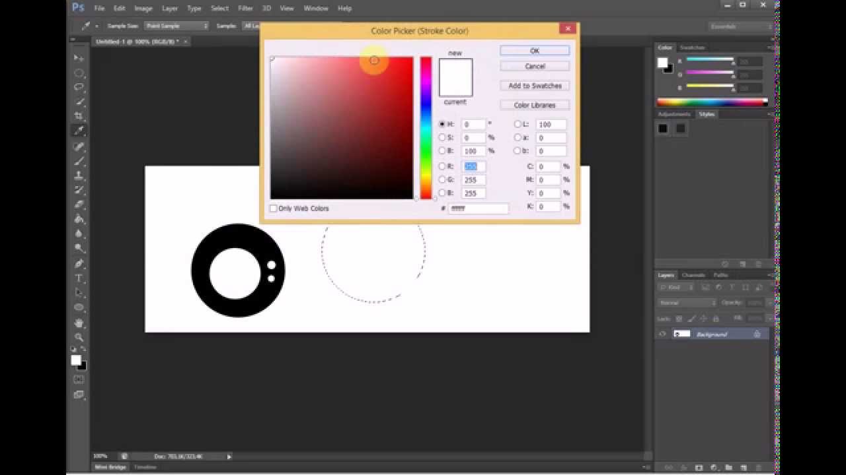Image resolution: width=846 pixels, height=475 pixels.
Task: Select the Hand tool
Action: point(79,323)
